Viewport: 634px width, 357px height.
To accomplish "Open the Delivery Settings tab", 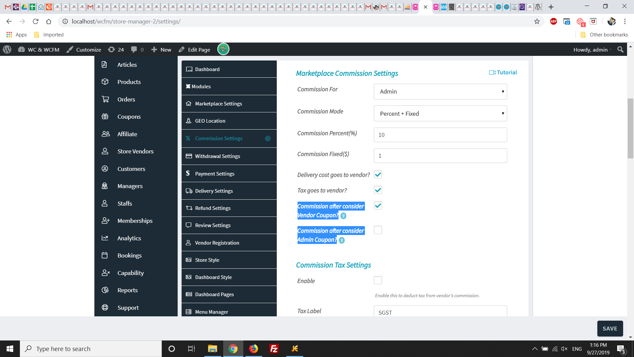I will [229, 191].
